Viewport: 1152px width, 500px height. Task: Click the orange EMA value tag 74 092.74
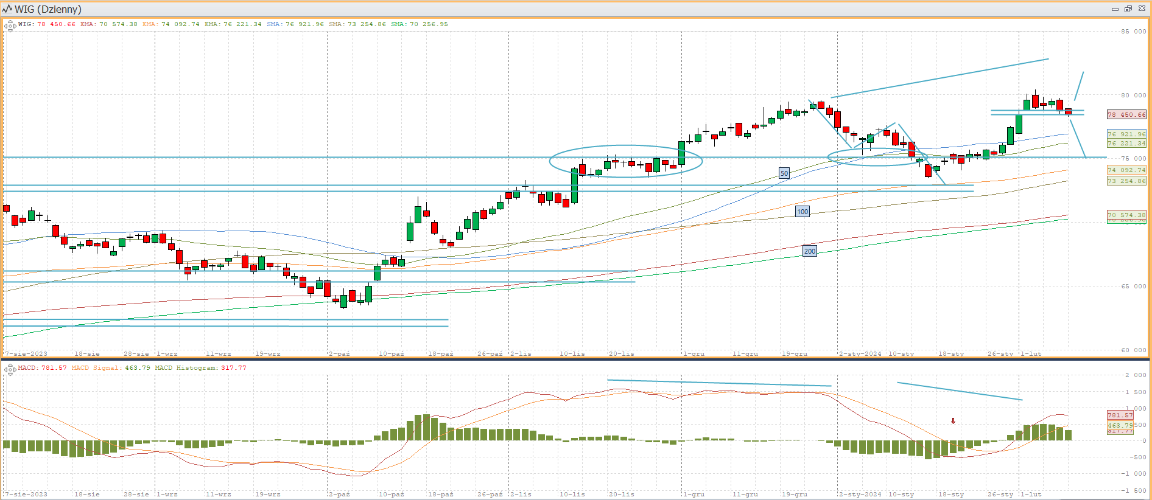[x=1126, y=170]
